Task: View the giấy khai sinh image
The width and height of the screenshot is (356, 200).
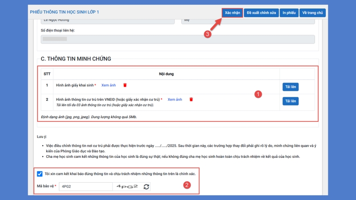Action: (109, 85)
